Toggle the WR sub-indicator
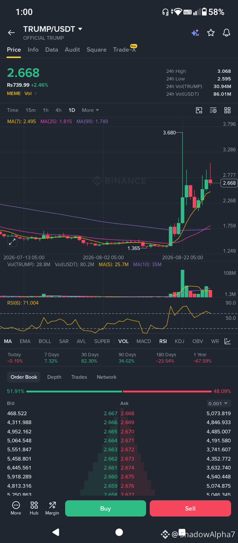238x543 pixels. tap(215, 341)
